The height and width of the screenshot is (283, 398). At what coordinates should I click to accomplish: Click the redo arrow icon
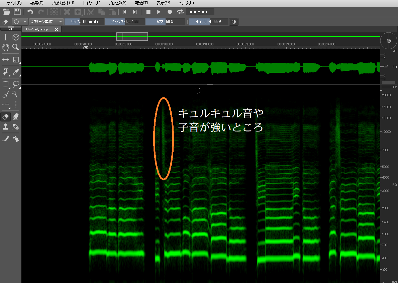(x=40, y=12)
